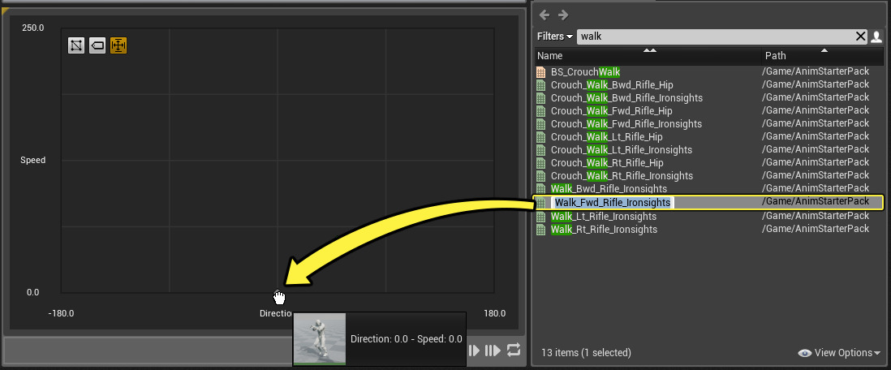
Task: Go forward in asset browser history
Action: point(563,15)
